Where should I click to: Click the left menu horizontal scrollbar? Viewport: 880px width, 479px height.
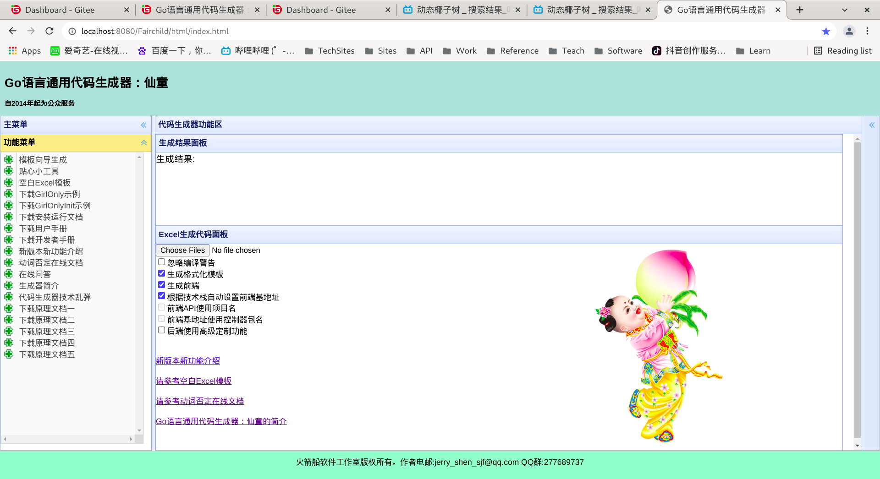tap(68, 439)
